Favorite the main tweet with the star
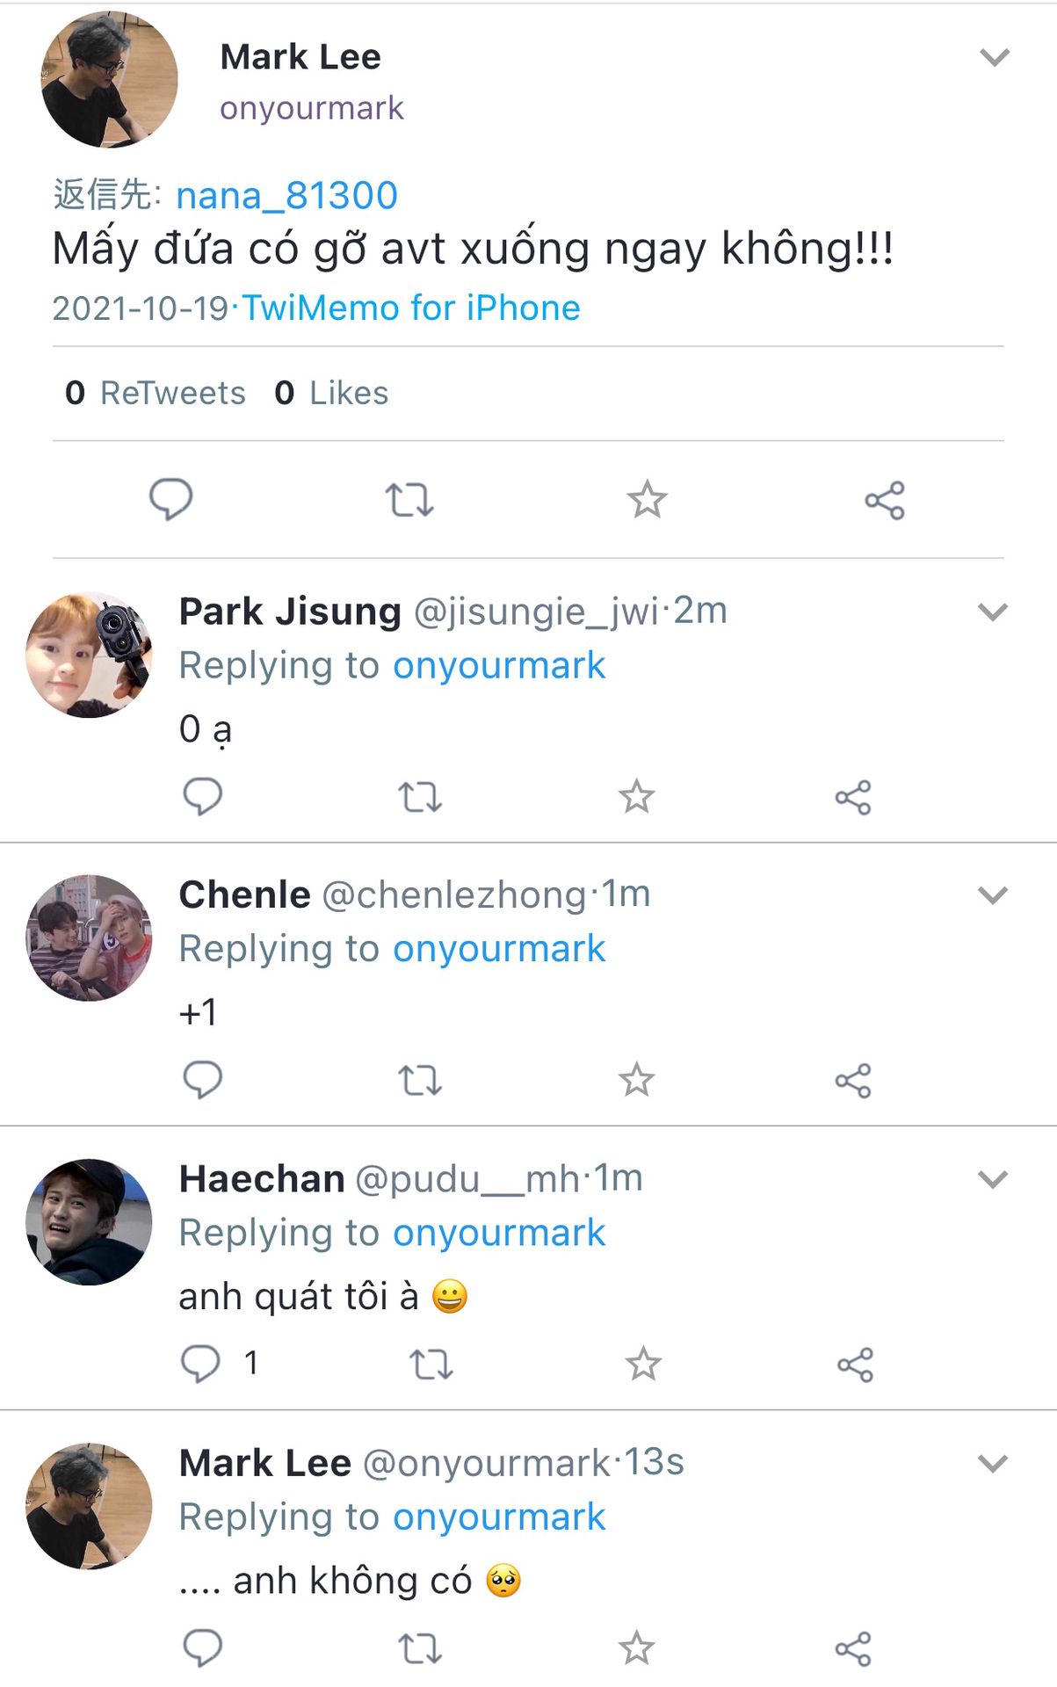Viewport: 1057px width, 1687px height. pos(647,500)
